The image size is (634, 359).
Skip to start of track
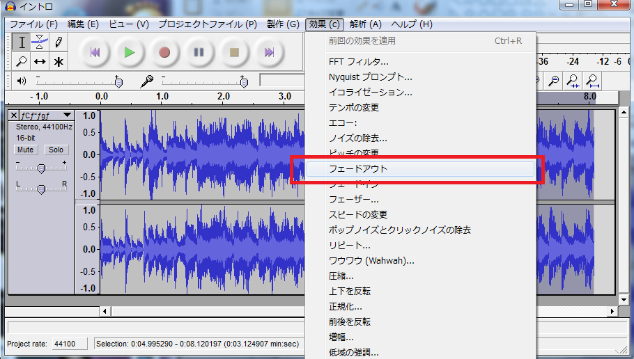point(95,52)
